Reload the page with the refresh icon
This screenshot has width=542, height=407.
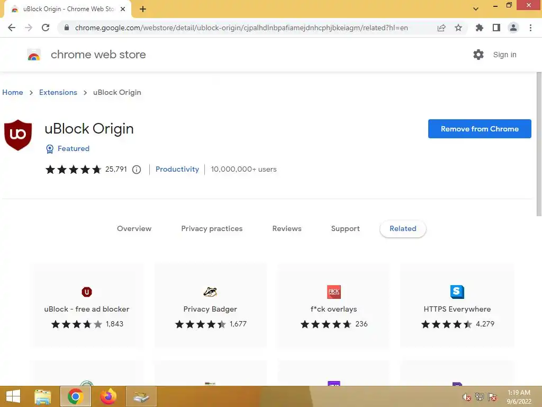(46, 28)
